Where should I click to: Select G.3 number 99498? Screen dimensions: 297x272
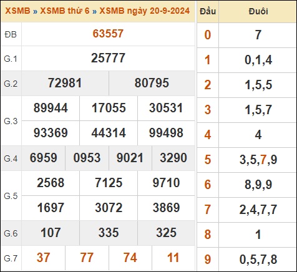click(166, 133)
